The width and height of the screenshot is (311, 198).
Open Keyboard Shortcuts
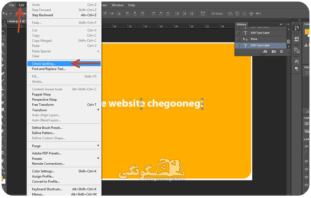(x=47, y=189)
